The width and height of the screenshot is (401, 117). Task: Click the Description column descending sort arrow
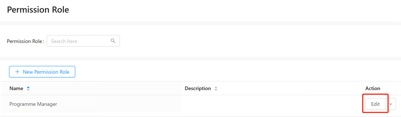(216, 90)
